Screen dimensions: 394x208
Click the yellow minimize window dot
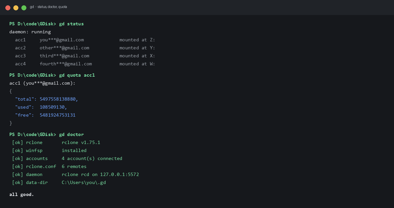[16, 8]
